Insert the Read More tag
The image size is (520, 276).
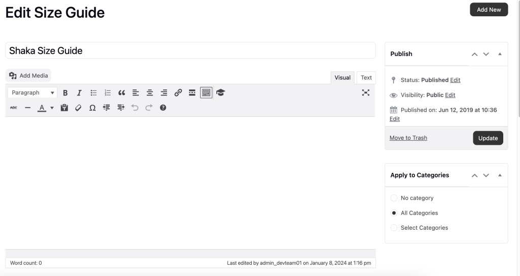coord(192,93)
